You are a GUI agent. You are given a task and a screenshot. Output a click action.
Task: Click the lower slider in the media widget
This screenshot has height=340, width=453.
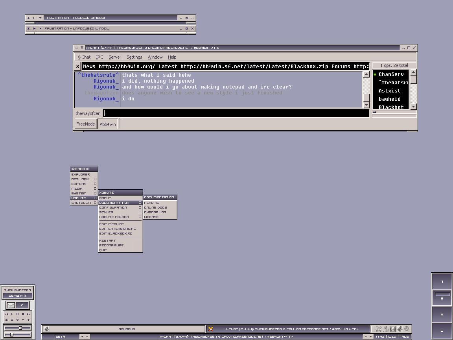click(x=18, y=334)
